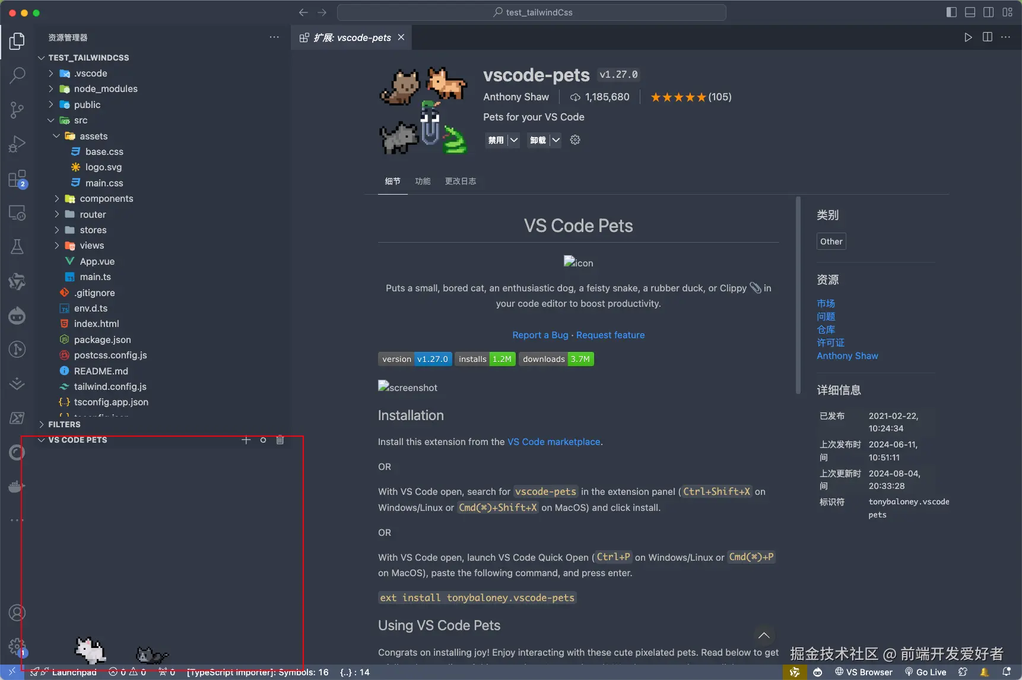Open 资源管理器 more actions ellipsis

pos(274,37)
